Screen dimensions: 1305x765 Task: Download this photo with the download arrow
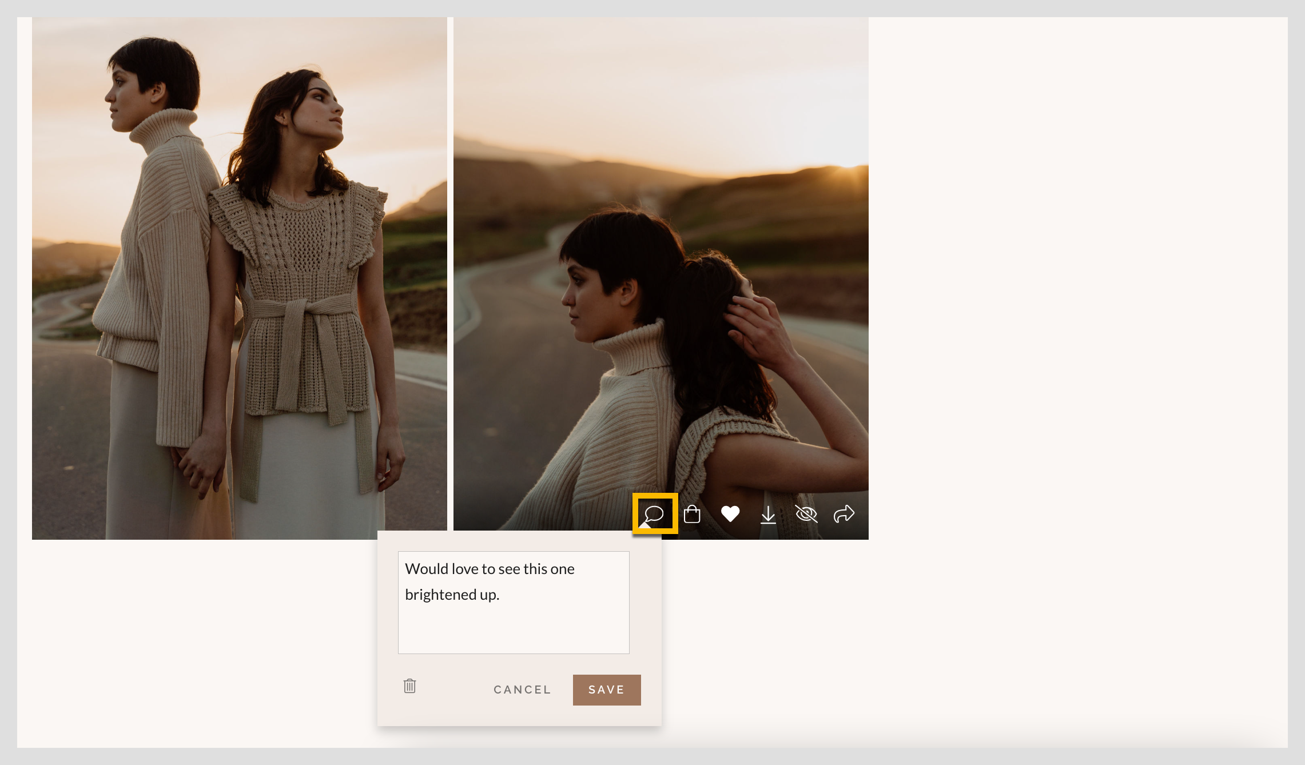tap(768, 514)
